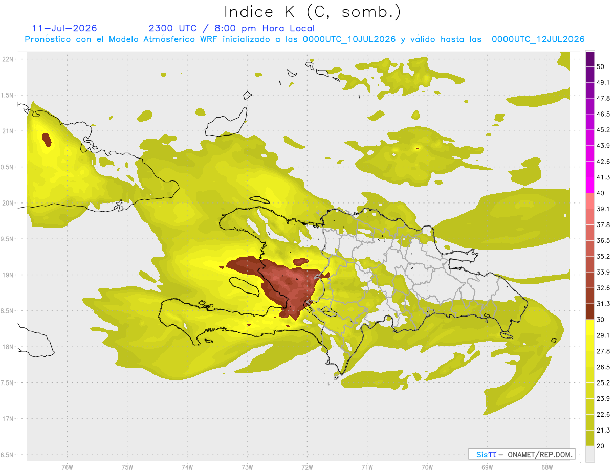
Task: Select the date label "11-Jul-2026"
Action: click(x=64, y=28)
